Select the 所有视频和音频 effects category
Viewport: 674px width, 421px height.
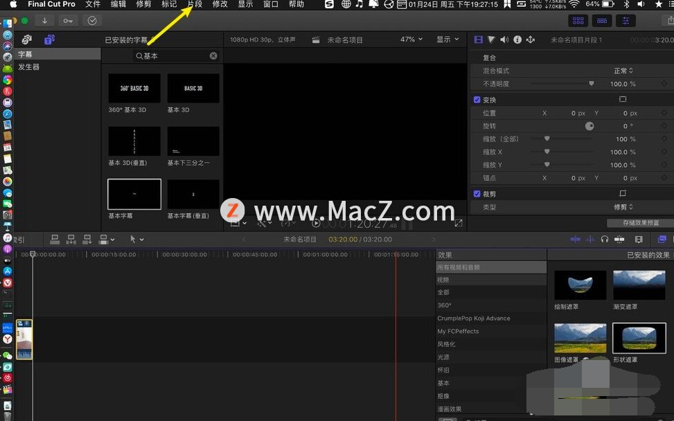pyautogui.click(x=491, y=267)
